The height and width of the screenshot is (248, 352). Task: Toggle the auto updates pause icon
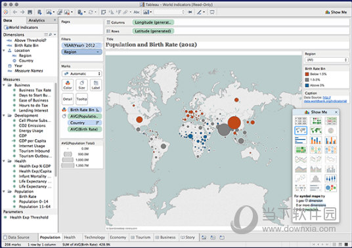(80, 12)
